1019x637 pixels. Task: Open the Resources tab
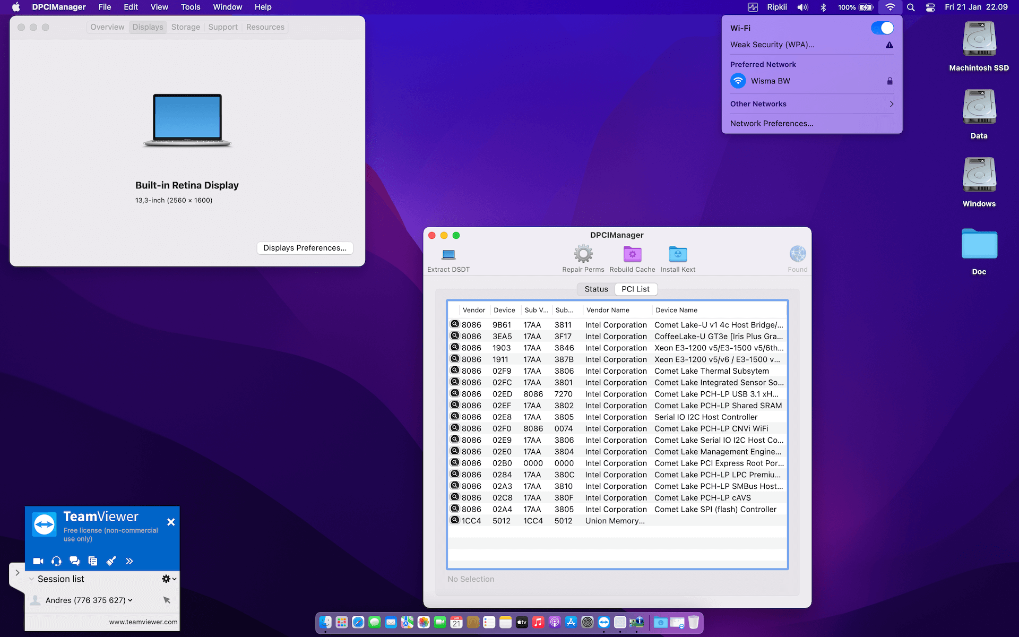265,27
